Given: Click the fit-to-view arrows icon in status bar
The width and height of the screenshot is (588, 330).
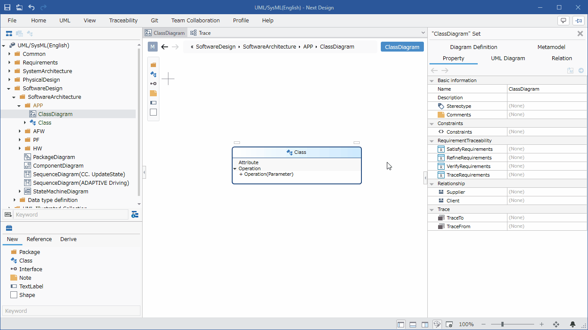Looking at the screenshot, I should click(556, 324).
